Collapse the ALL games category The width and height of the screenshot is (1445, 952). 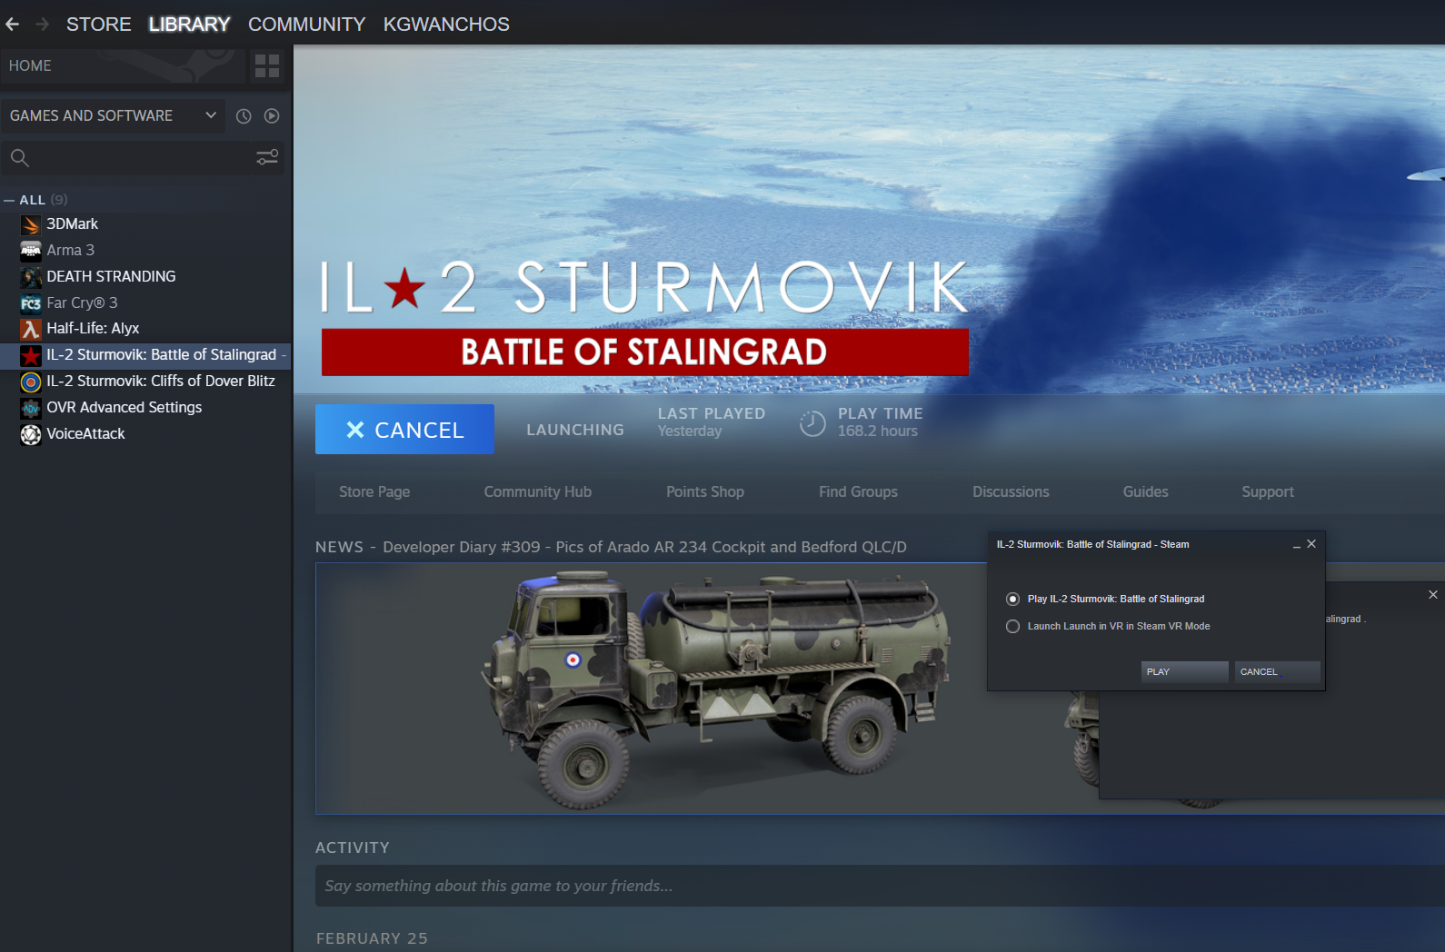[x=9, y=200]
